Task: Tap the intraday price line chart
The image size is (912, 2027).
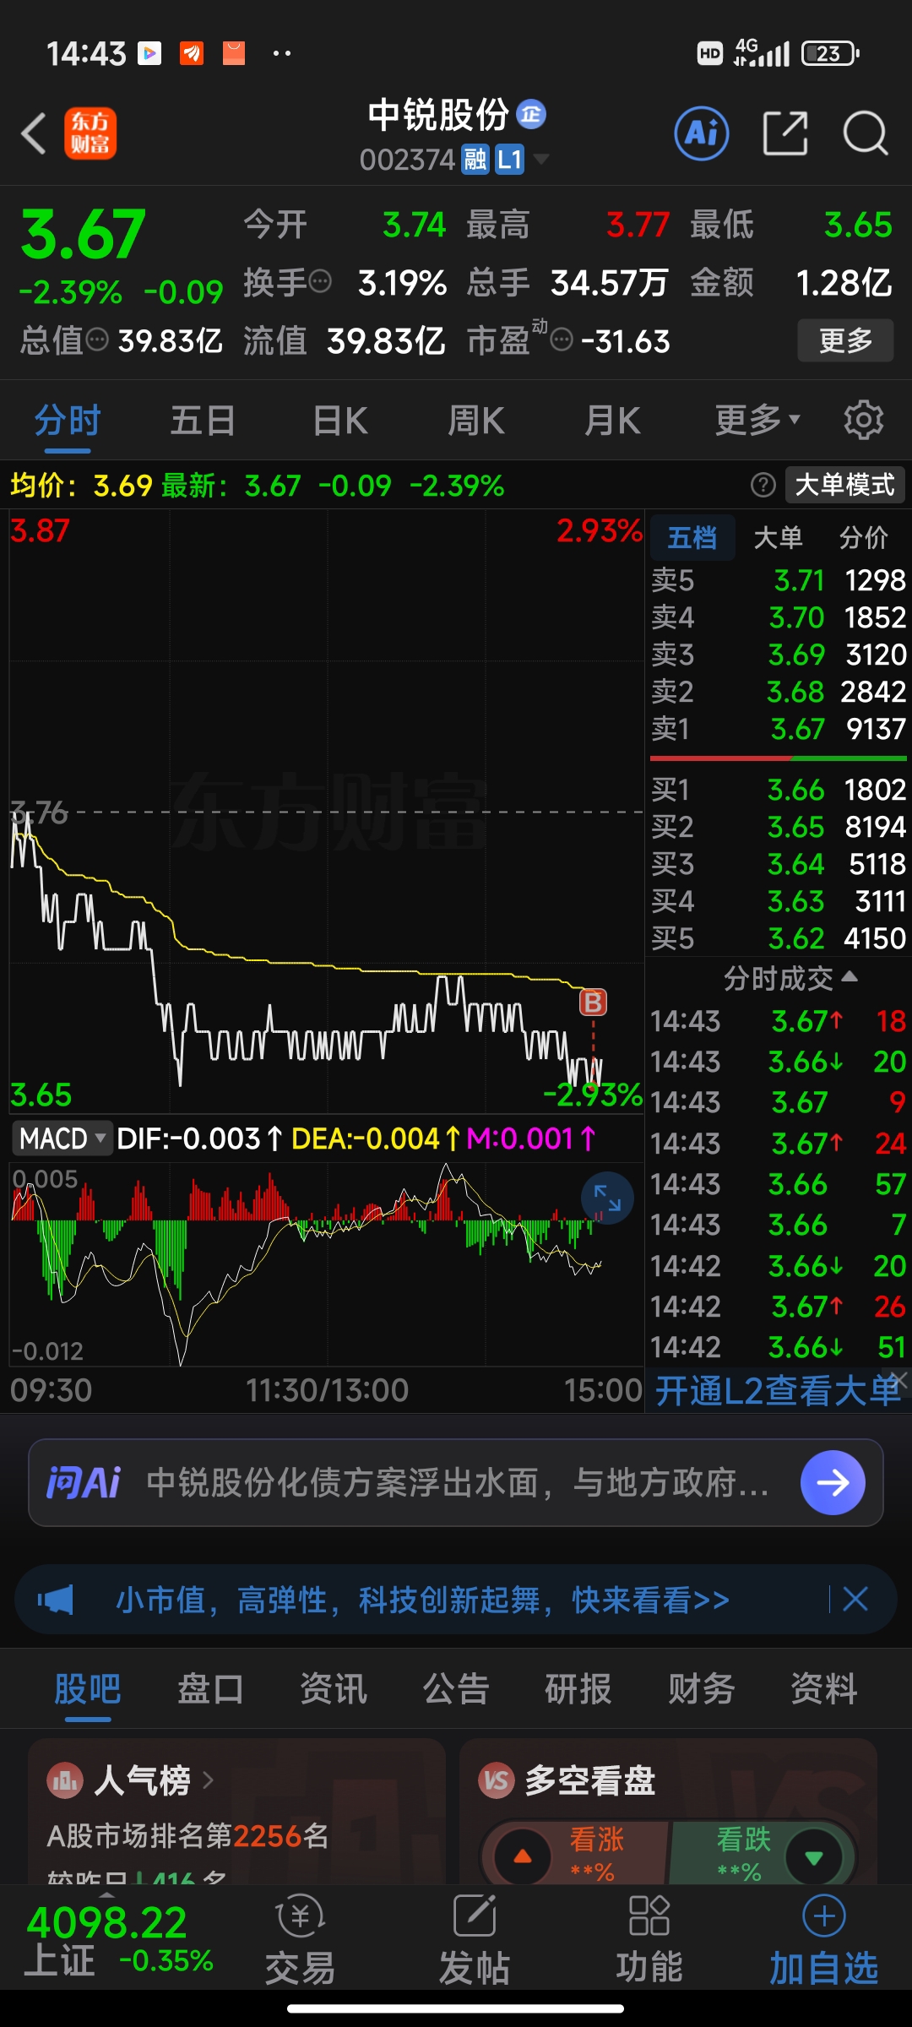Action: [x=327, y=811]
